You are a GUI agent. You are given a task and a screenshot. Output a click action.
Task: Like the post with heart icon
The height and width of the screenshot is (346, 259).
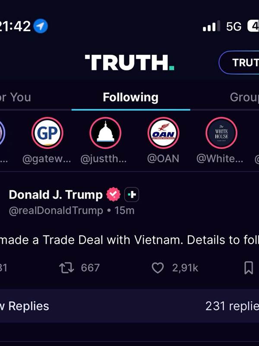point(158,268)
